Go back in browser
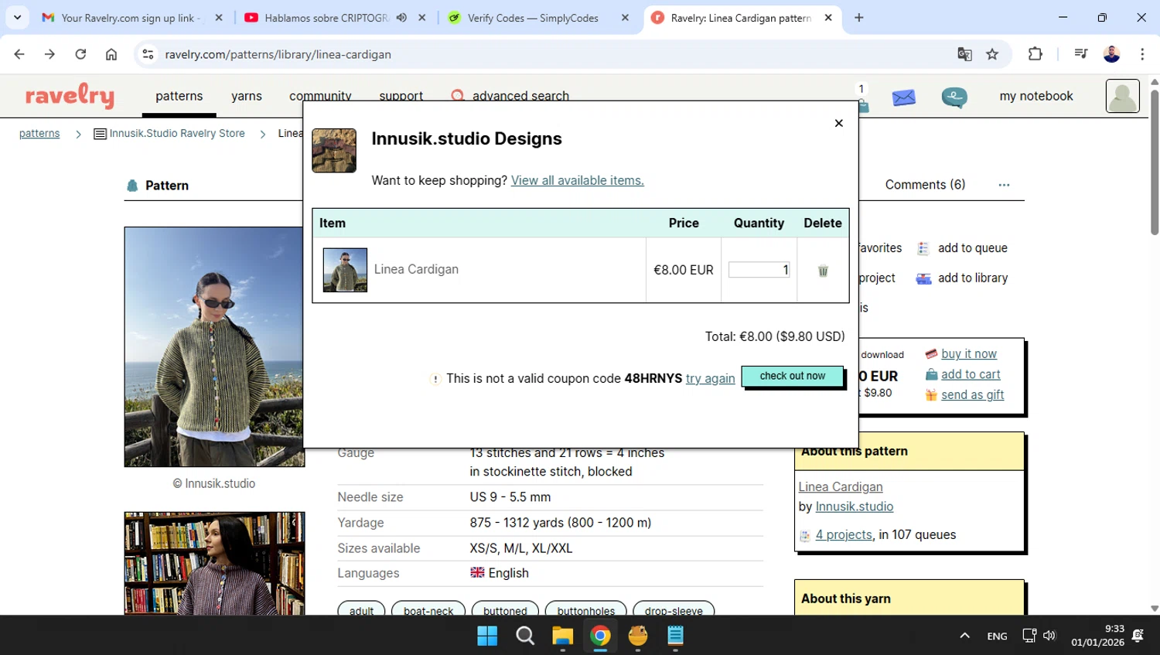1160x655 pixels. click(x=19, y=54)
